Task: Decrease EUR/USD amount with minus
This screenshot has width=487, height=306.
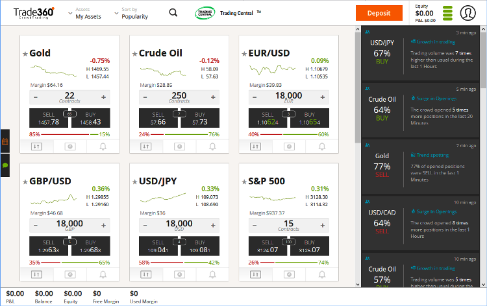Action: (255, 97)
